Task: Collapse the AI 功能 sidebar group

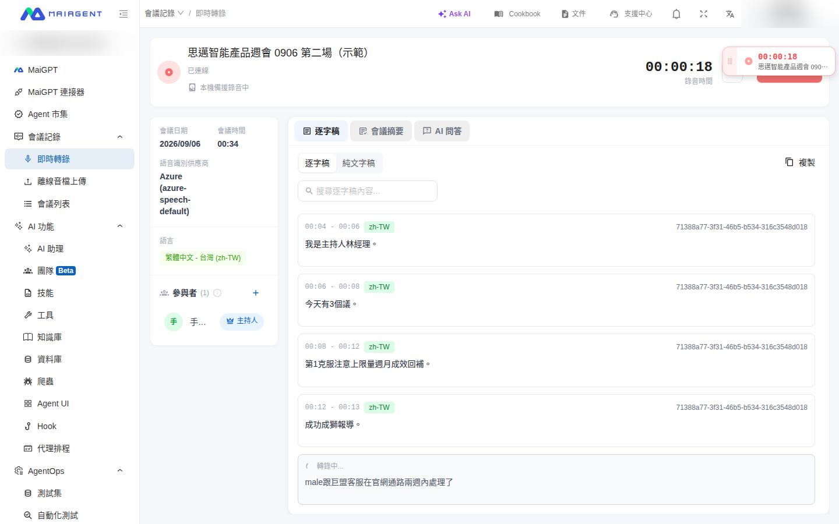Action: (70, 226)
